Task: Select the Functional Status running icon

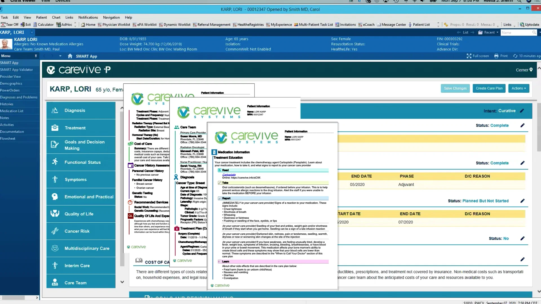Action: (55, 162)
